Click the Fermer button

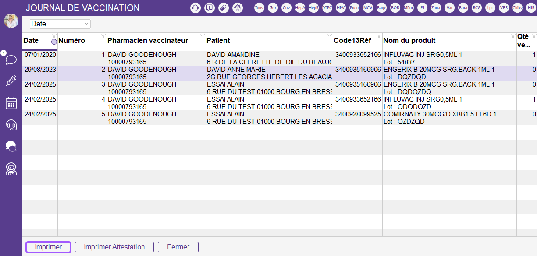click(x=178, y=247)
